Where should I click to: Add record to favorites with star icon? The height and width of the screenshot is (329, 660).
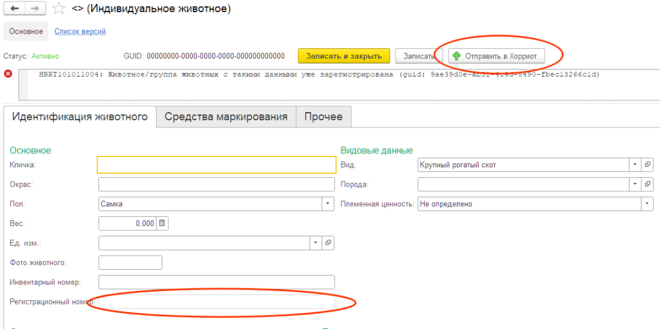[59, 9]
